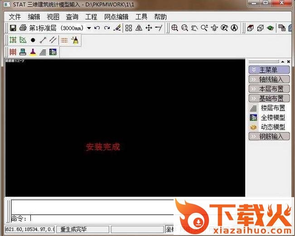Expand the 轴线输入 menu section
295x236 pixels.
click(269, 80)
